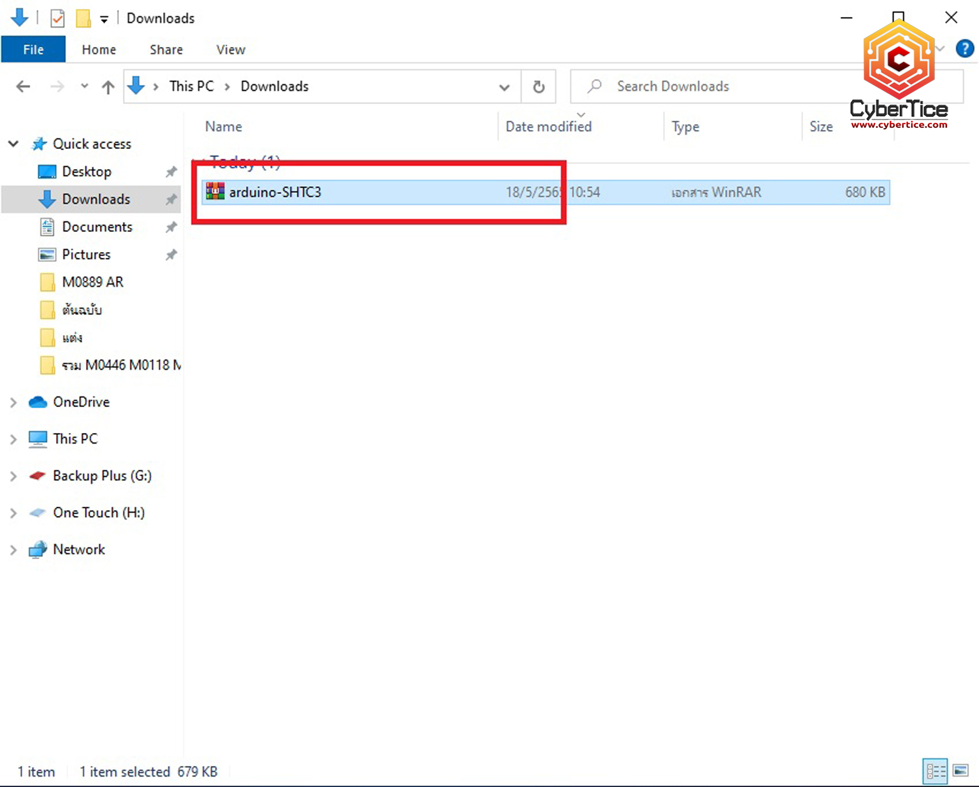Viewport: 979px width, 787px height.
Task: Collapse the Quick access section
Action: (13, 144)
